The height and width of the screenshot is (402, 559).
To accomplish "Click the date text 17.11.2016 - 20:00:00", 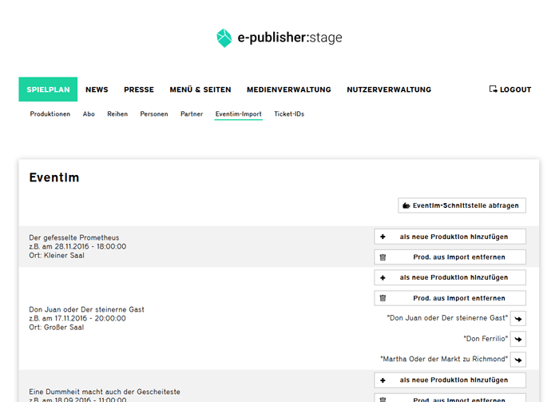I will (90, 318).
